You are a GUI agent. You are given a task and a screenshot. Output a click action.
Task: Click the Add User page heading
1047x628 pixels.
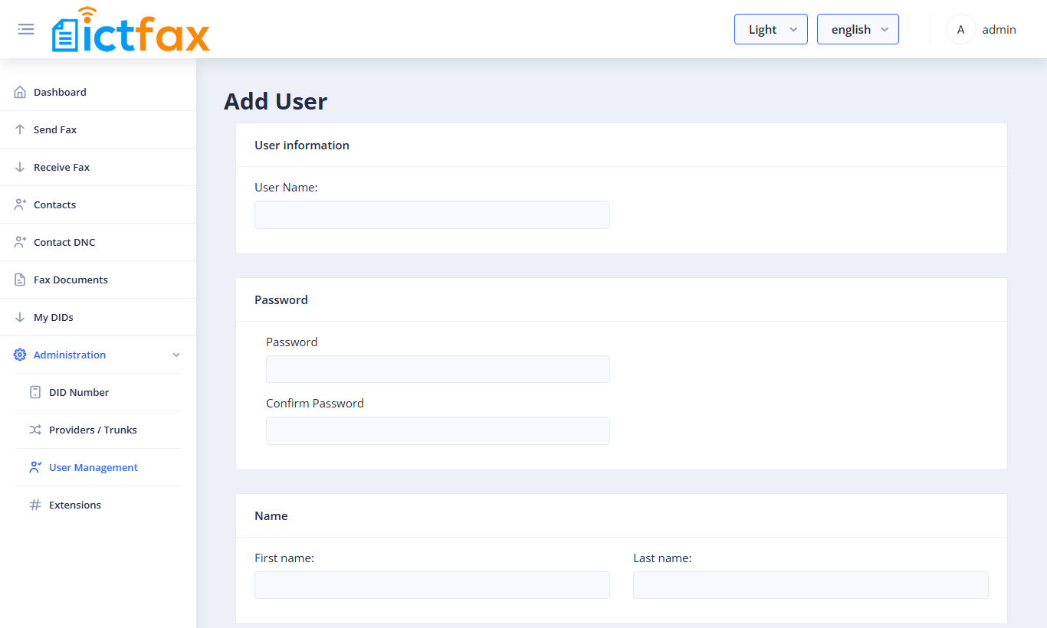tap(276, 101)
